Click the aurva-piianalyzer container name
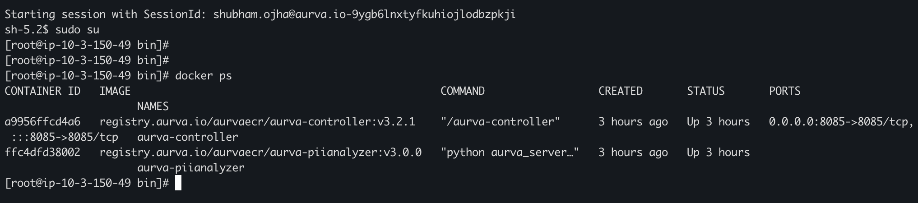This screenshot has width=918, height=203. coord(191,168)
